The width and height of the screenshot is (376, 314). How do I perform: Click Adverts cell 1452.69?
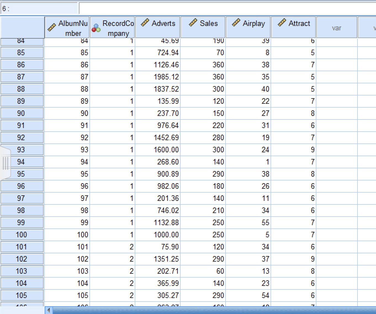pyautogui.click(x=158, y=137)
